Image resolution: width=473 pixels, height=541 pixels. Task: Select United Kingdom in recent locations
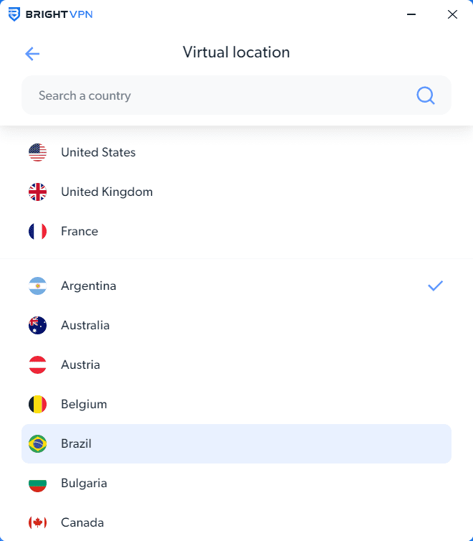pos(107,192)
